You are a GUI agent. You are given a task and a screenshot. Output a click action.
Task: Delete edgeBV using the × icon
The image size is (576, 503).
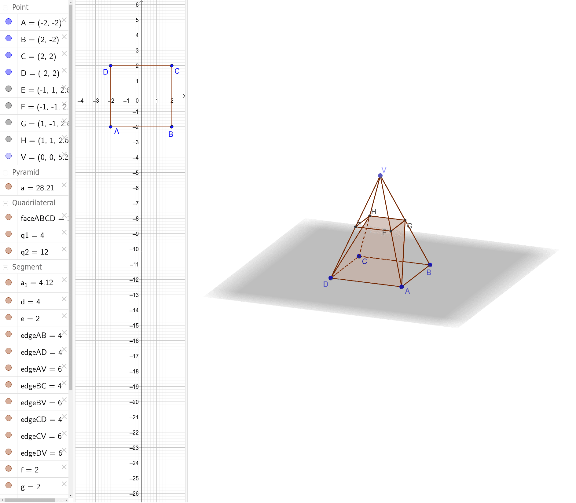(x=64, y=400)
